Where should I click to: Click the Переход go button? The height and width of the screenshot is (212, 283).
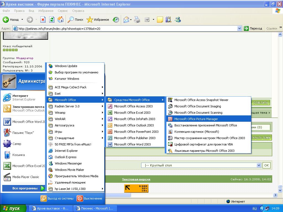point(253,28)
